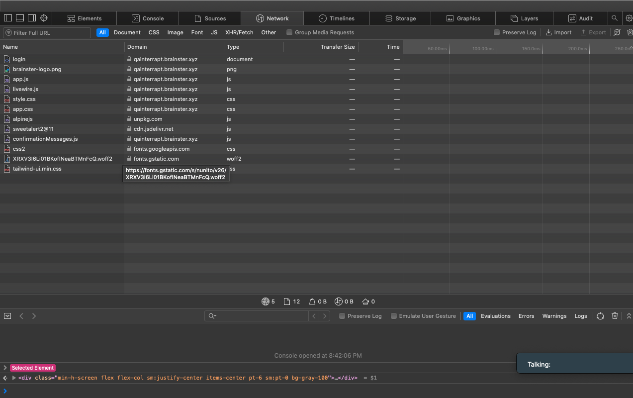Screen dimensions: 633x398
Task: Click the disable caches icon in the Network bar
Action: (x=617, y=32)
